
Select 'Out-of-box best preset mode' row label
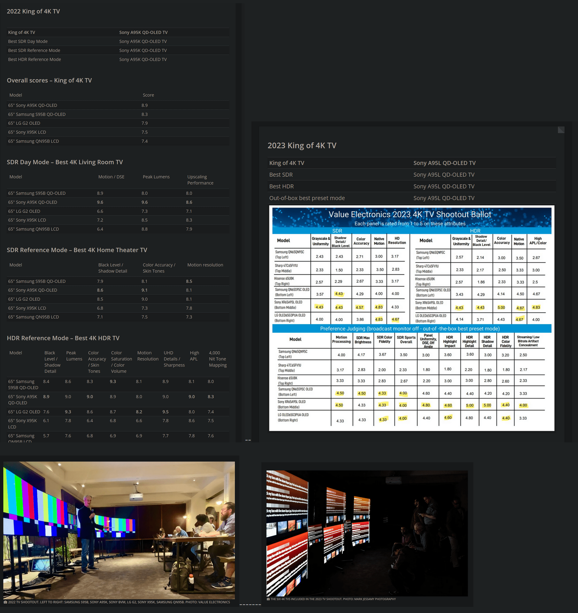point(307,198)
